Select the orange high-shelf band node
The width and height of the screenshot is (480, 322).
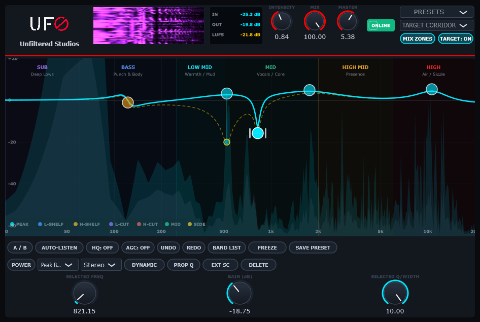pyautogui.click(x=128, y=102)
